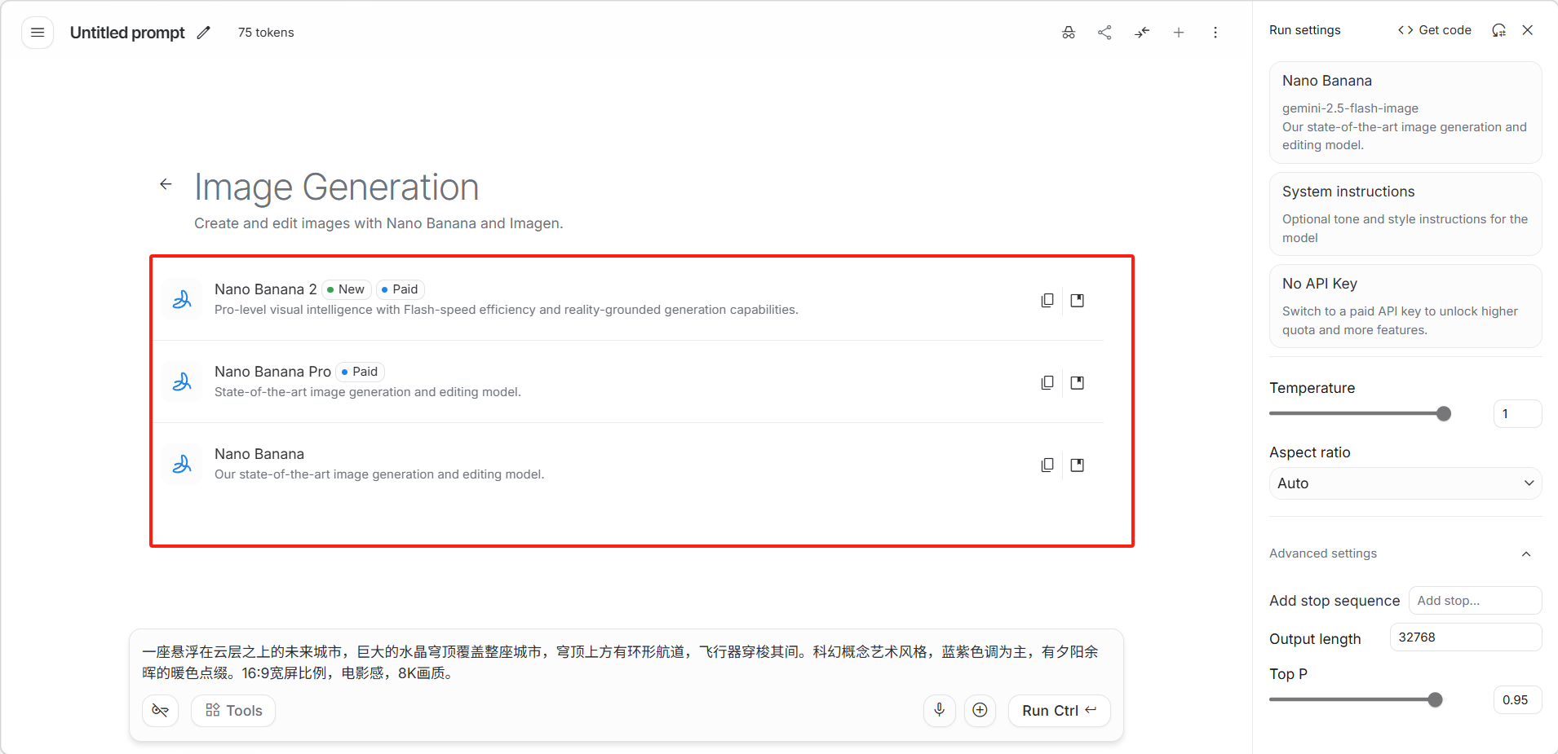Go back using the arrow beside Image Generation

click(x=166, y=184)
